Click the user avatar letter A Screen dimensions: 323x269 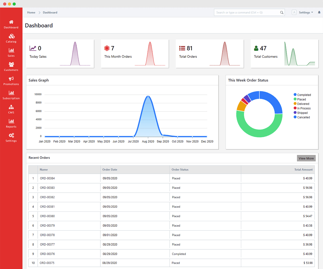pos(294,12)
